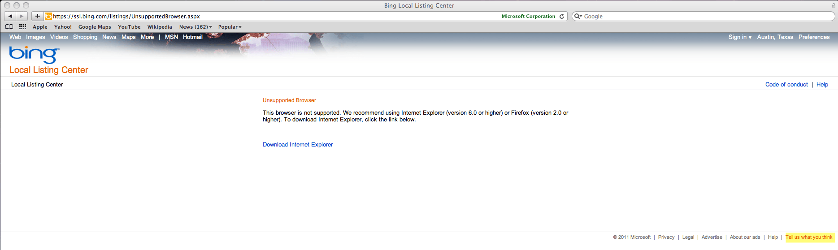
Task: Open Preferences in Bing header
Action: (814, 37)
